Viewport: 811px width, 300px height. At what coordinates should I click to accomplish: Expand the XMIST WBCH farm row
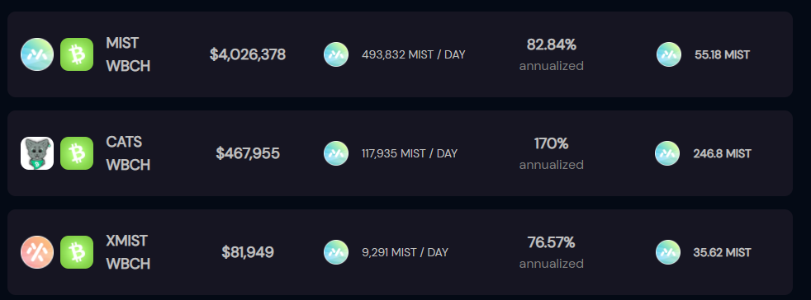click(400, 252)
